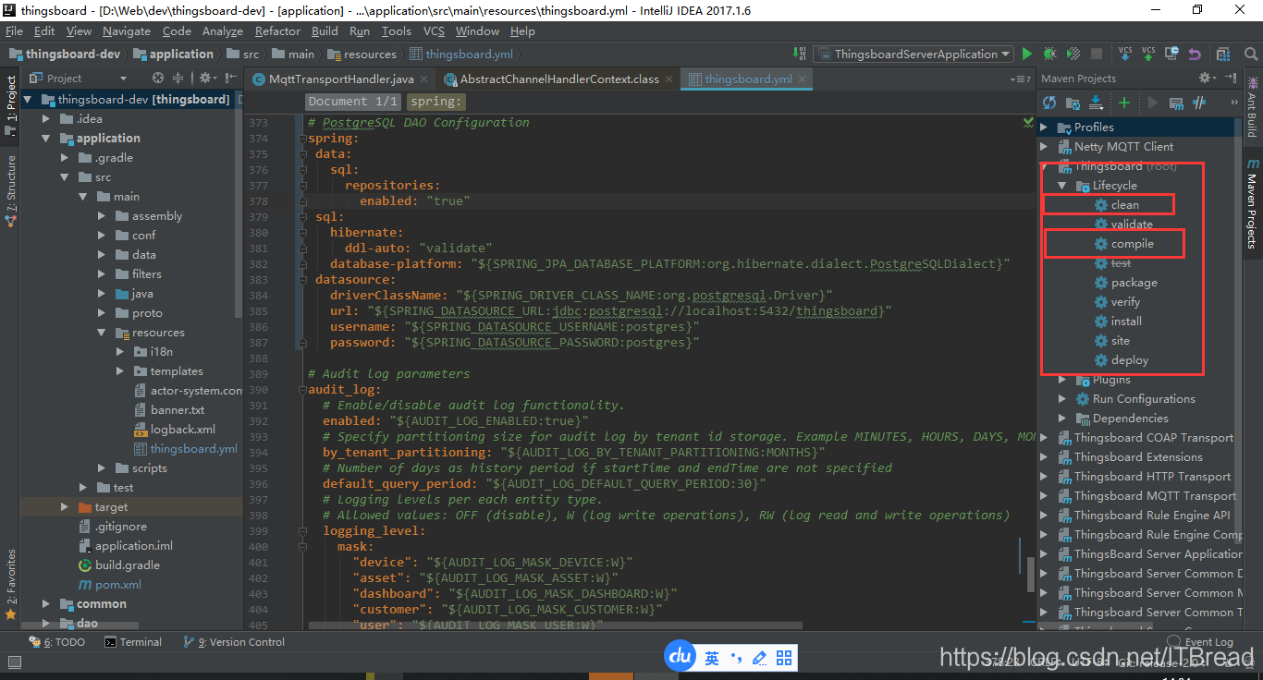Toggle the 9: Version Control tool window

tap(233, 642)
